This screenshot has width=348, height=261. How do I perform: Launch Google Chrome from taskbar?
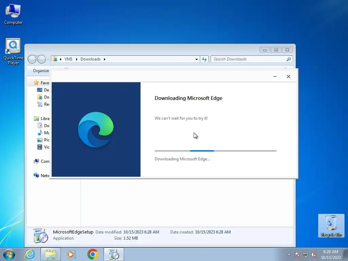tap(92, 254)
